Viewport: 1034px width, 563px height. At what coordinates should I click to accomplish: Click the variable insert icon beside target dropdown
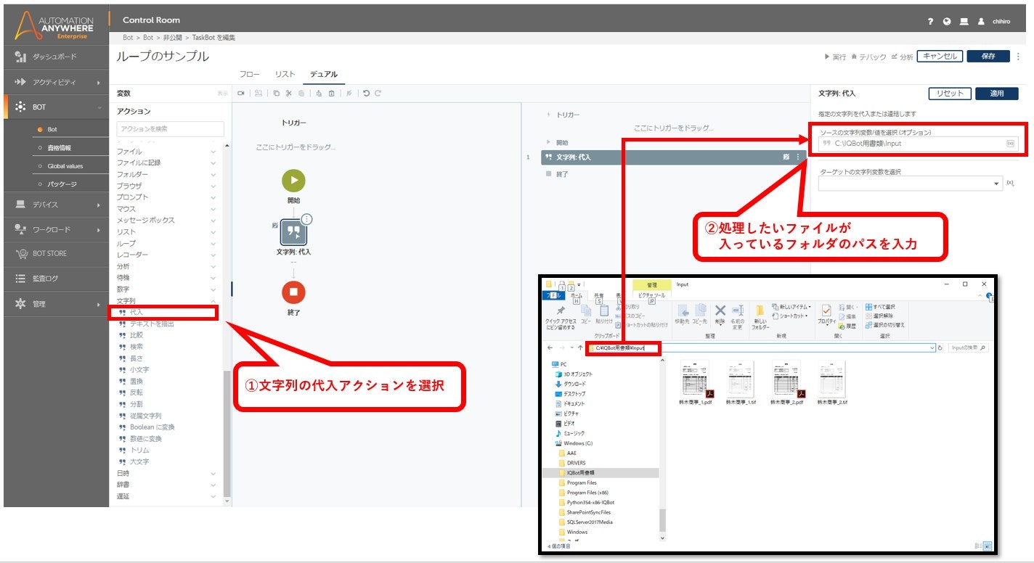coord(1011,183)
